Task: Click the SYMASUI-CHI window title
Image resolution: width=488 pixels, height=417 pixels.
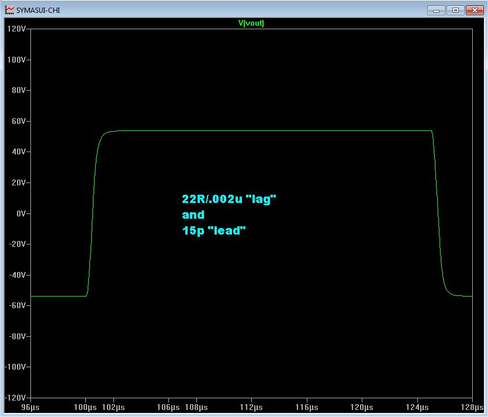Action: (x=38, y=11)
